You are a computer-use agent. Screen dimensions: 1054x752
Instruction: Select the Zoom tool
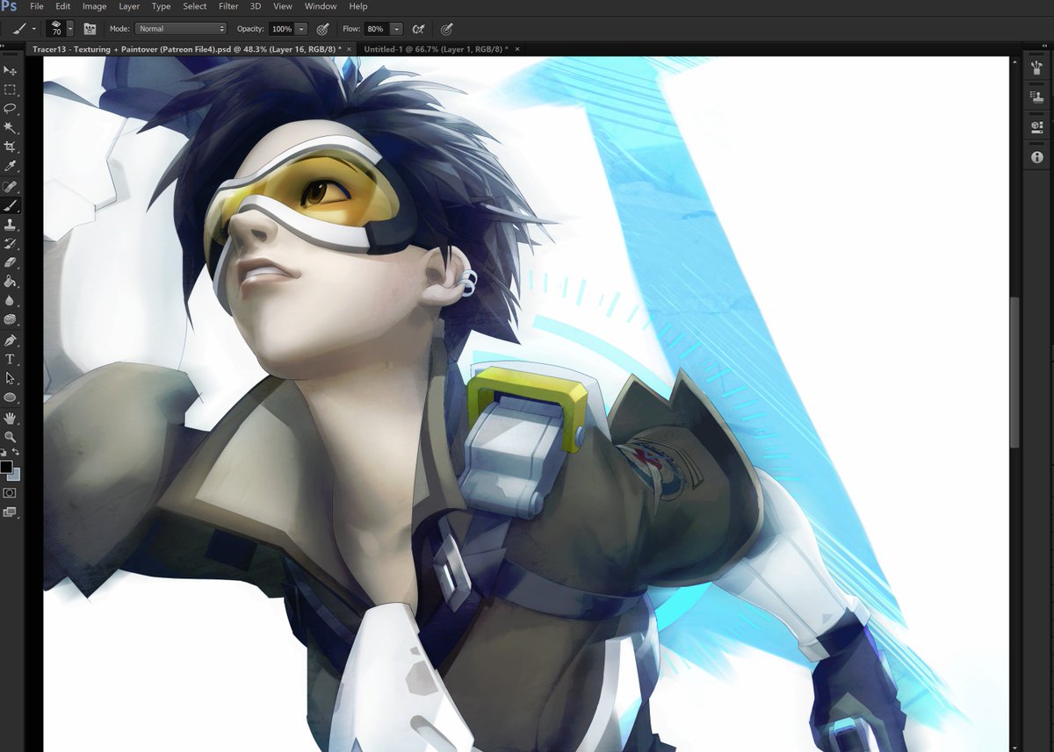click(x=11, y=436)
